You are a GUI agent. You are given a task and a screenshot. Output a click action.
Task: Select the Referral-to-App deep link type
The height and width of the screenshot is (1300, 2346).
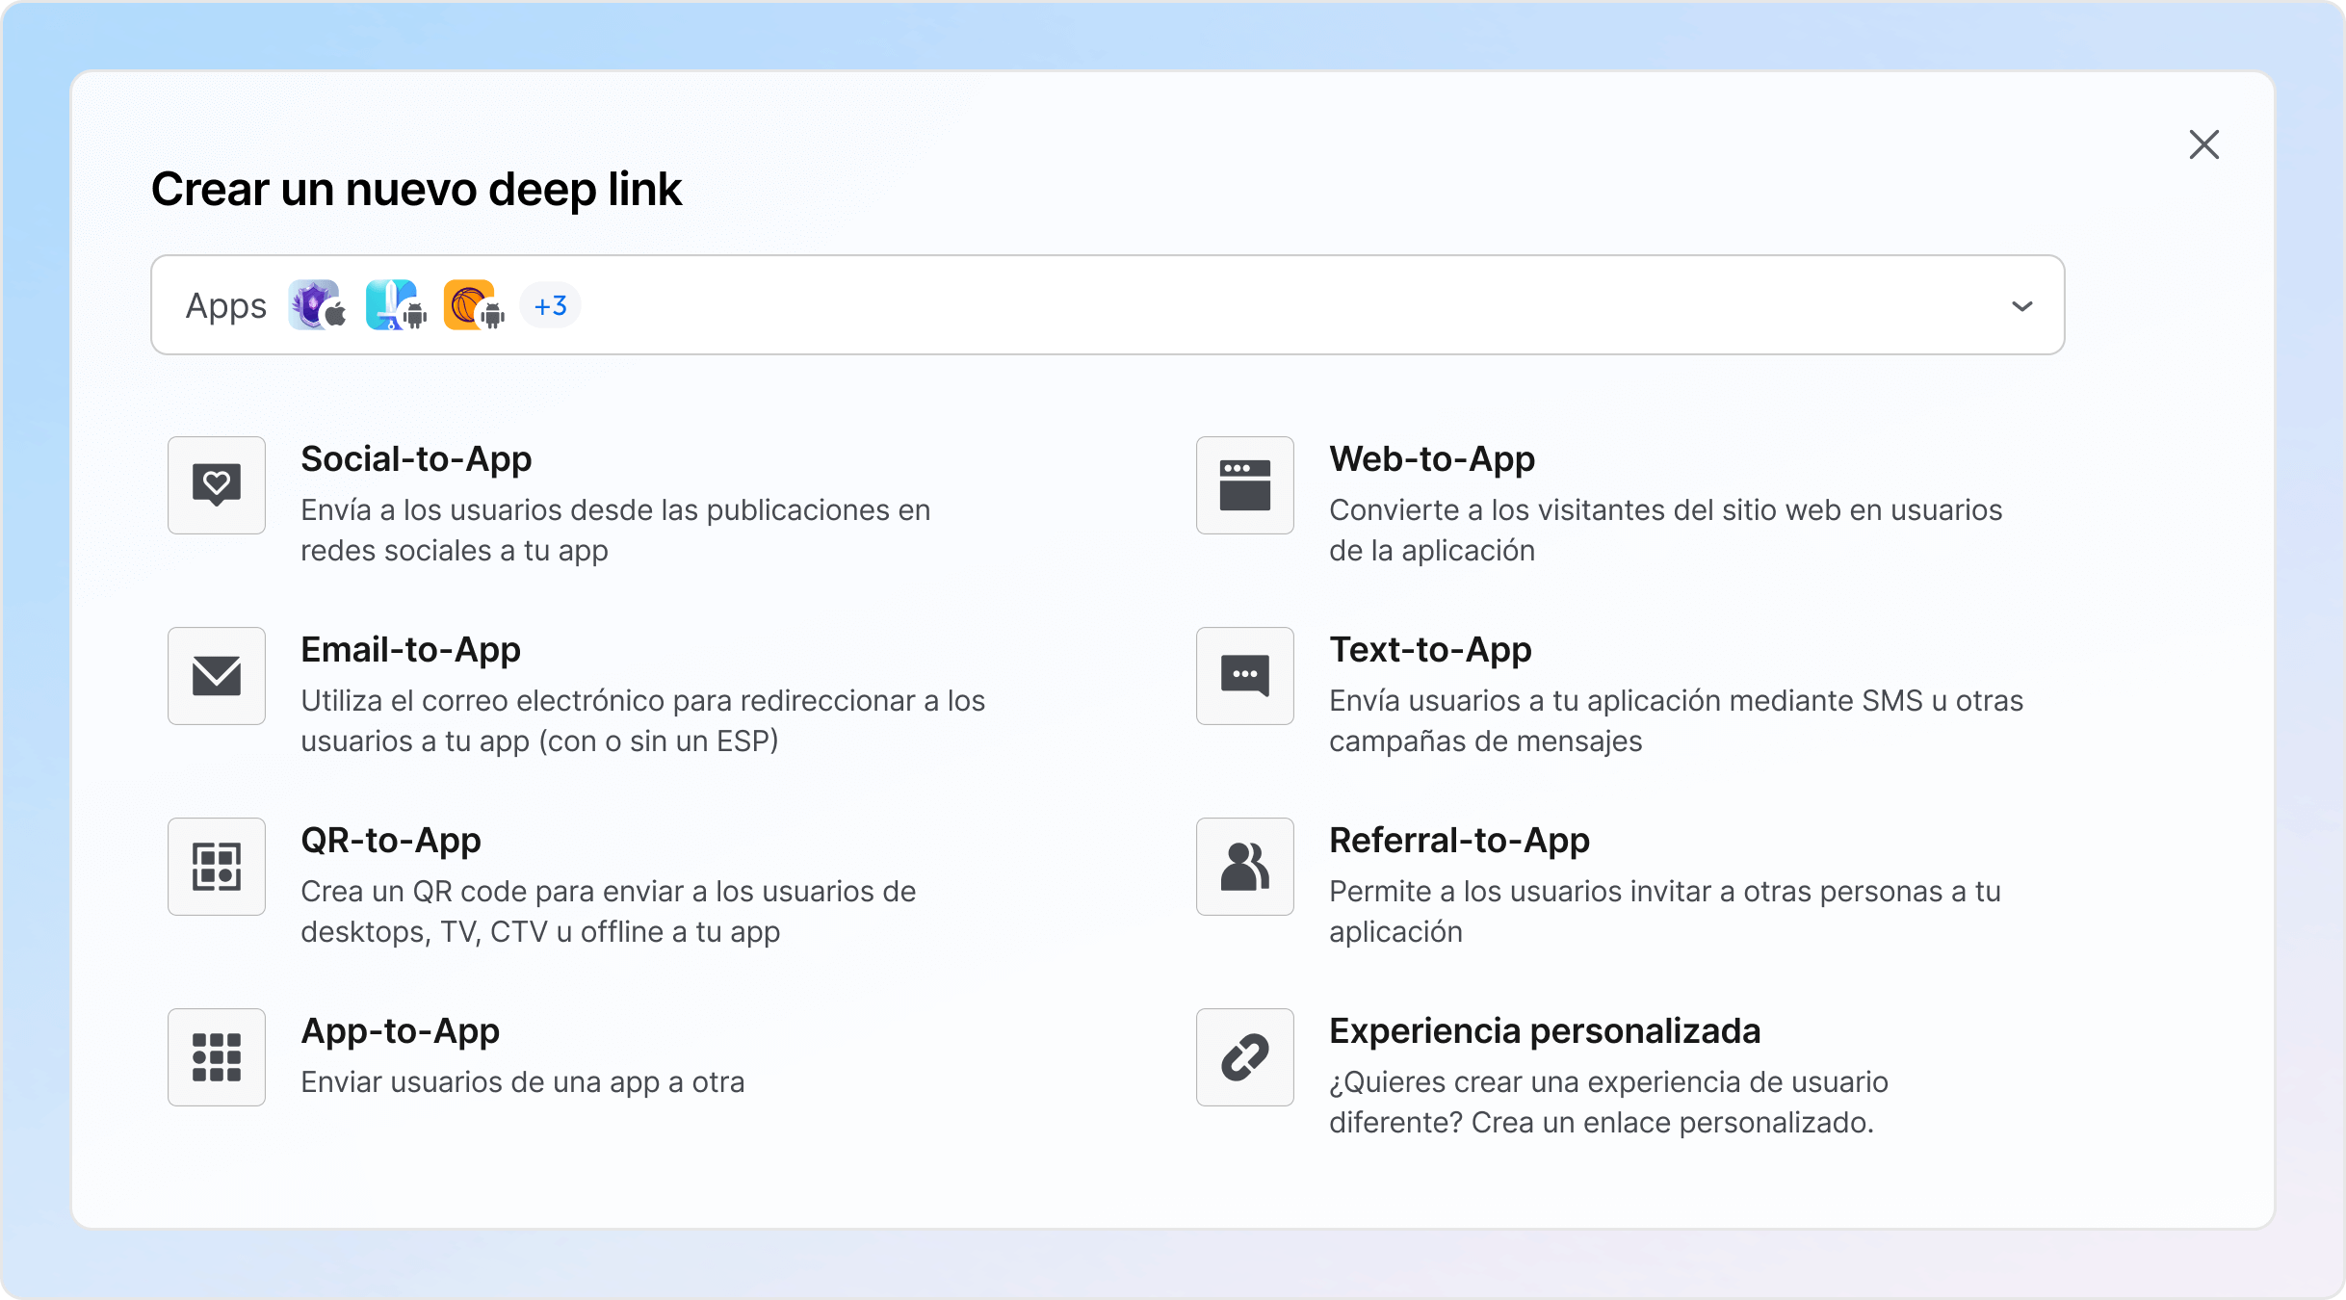(x=1460, y=841)
